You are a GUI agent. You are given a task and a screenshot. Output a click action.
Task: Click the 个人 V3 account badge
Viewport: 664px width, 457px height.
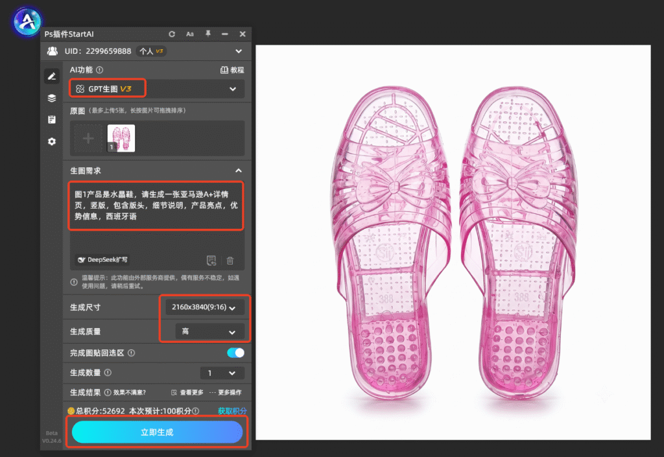151,51
